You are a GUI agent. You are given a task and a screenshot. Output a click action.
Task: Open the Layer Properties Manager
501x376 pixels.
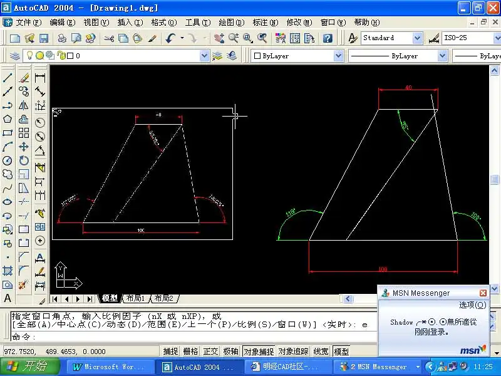click(14, 56)
